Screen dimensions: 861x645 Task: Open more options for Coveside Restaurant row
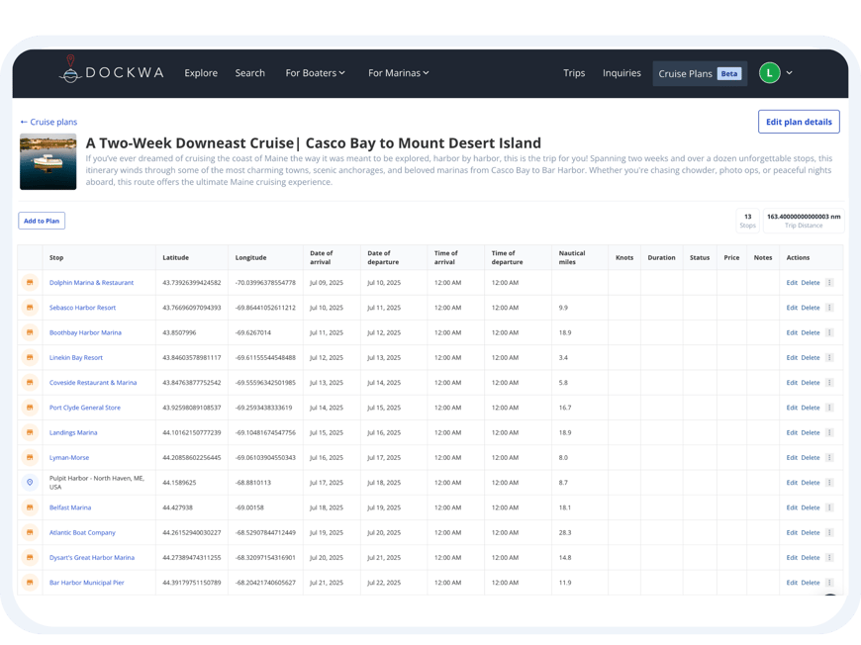click(x=829, y=383)
